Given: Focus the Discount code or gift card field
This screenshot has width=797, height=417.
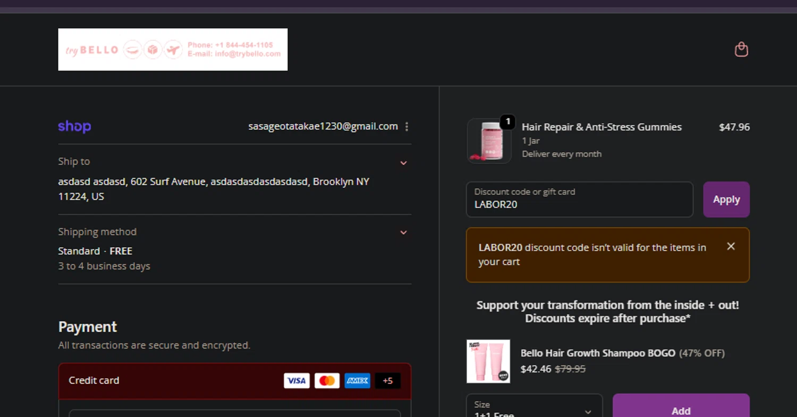Looking at the screenshot, I should pos(580,199).
